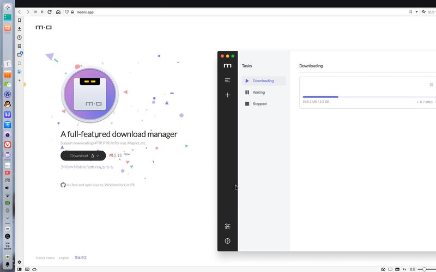The height and width of the screenshot is (272, 436).
Task: Click the plus new task icon in the Motrix preview
Action: 227,95
